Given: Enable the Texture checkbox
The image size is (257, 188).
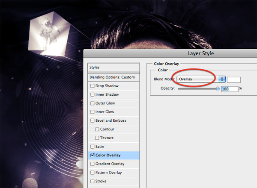Looking at the screenshot, I should click(x=97, y=138).
